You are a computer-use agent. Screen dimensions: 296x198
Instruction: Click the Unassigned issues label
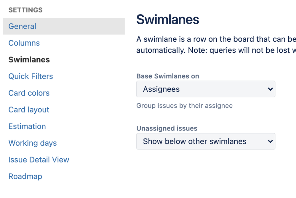(167, 128)
